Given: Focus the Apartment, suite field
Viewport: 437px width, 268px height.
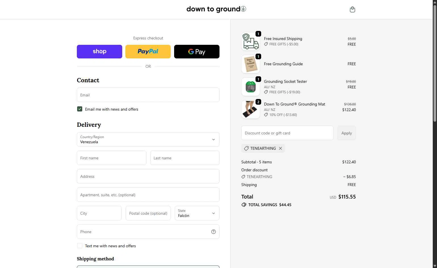Looking at the screenshot, I should (x=148, y=195).
